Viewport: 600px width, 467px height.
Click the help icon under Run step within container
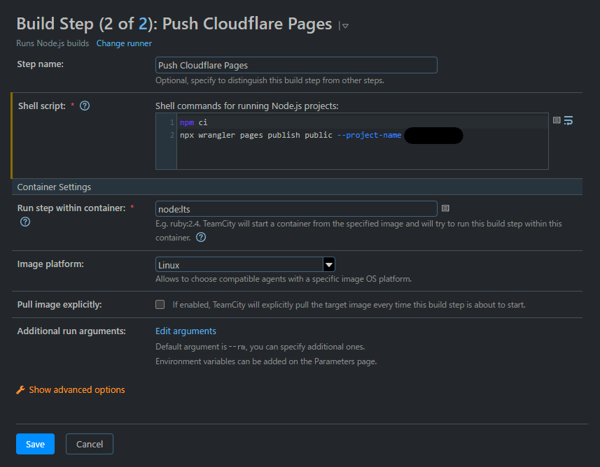coord(25,222)
